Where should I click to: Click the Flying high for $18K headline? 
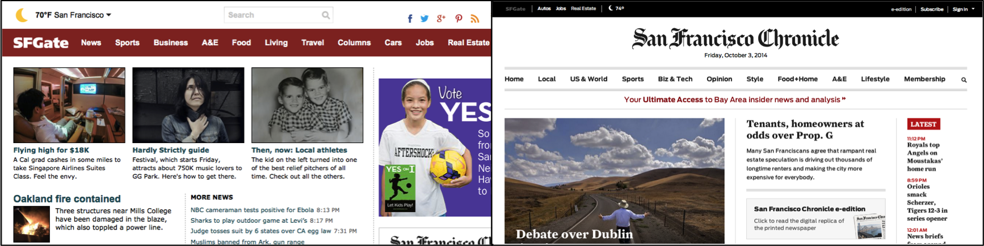point(52,150)
